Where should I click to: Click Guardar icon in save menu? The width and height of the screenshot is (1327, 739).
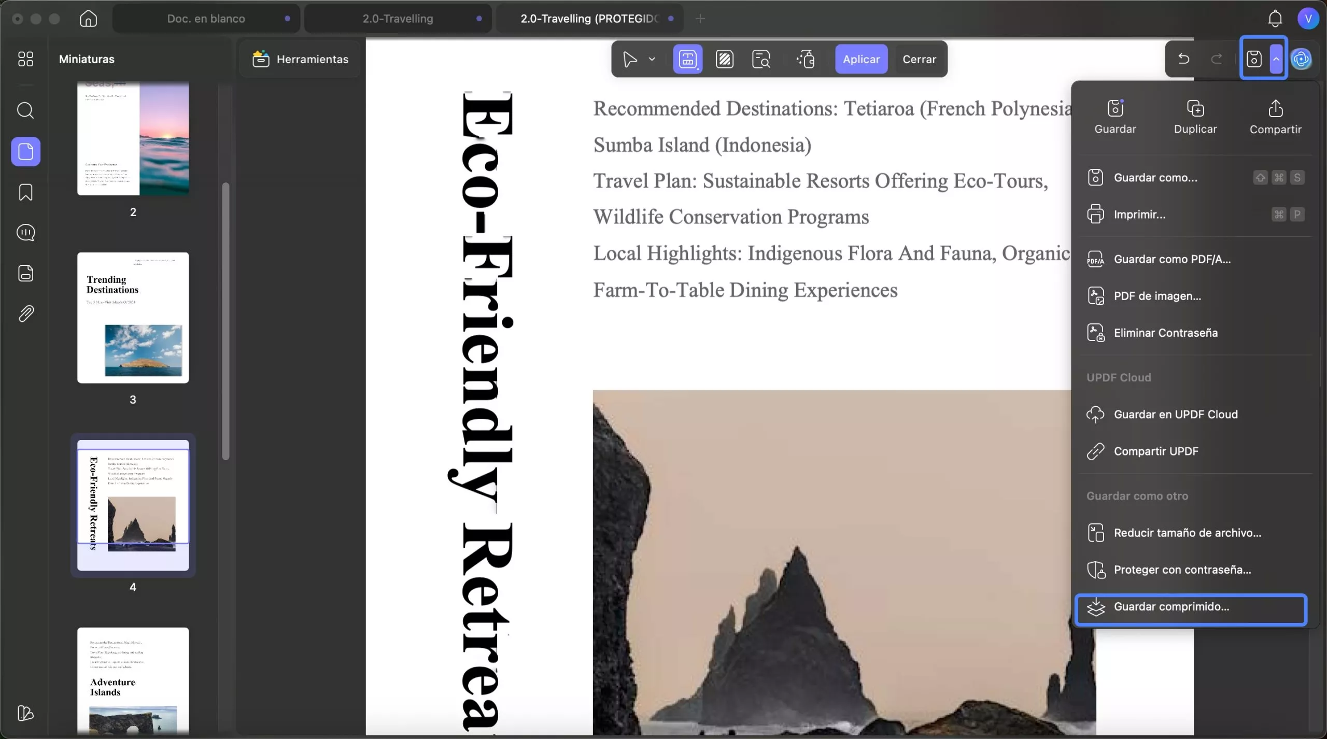pyautogui.click(x=1115, y=117)
